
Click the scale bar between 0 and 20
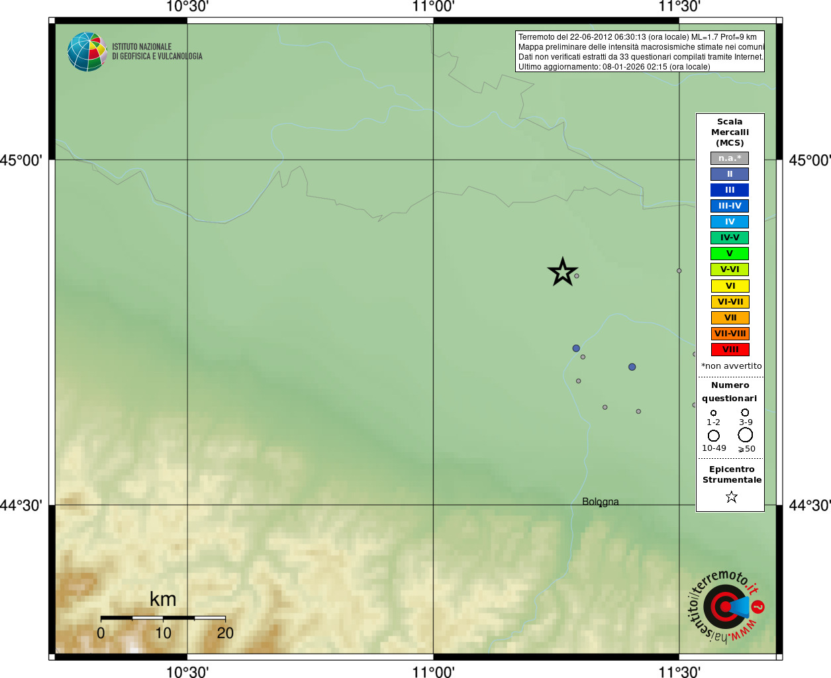pyautogui.click(x=163, y=618)
